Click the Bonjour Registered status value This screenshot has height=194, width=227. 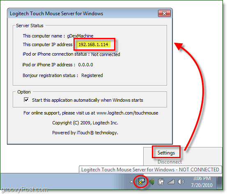tap(92, 75)
